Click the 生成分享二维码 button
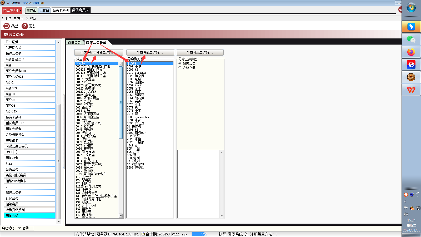Viewport: 421px width, 237px height. coord(200,52)
